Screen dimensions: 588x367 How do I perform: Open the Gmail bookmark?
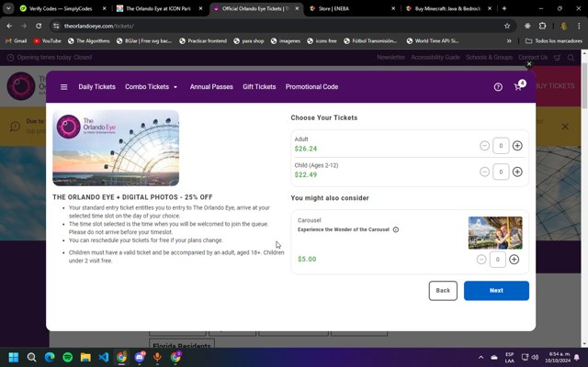[17, 40]
